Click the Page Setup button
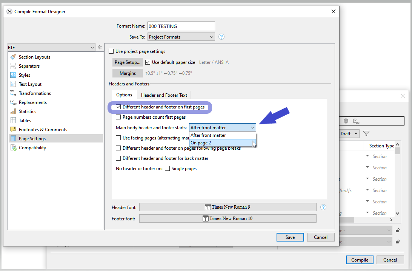The image size is (412, 271). [x=128, y=62]
